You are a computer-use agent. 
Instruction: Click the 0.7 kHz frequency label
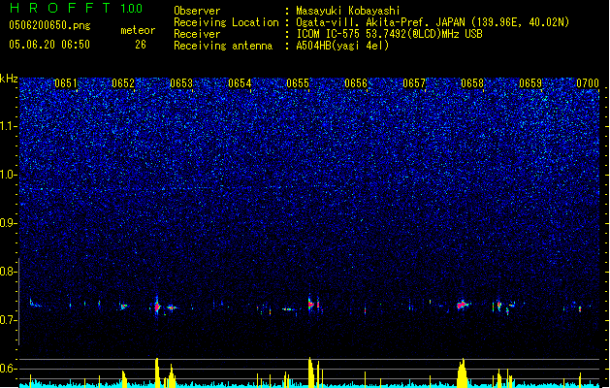9,320
